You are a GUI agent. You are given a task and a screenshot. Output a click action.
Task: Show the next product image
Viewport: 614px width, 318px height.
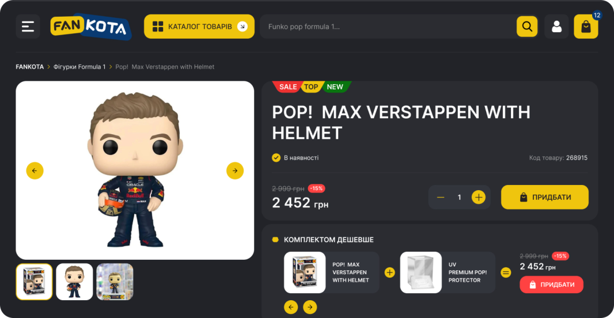click(x=235, y=171)
